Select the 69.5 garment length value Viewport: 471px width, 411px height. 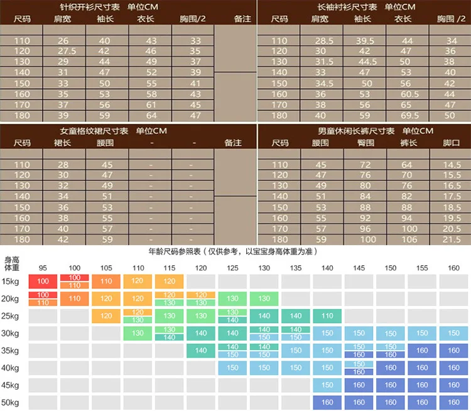409,116
